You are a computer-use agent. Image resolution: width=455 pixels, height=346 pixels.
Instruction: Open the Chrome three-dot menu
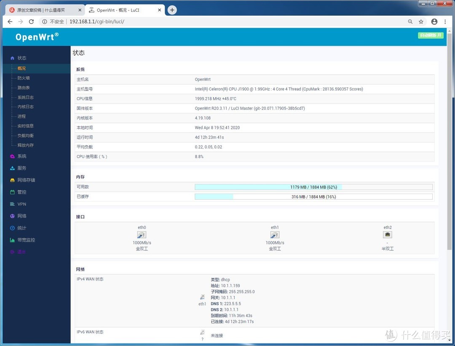pyautogui.click(x=445, y=21)
